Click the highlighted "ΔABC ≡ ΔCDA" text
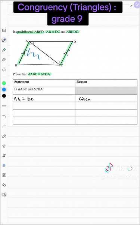140x225 pixels. click(40, 74)
